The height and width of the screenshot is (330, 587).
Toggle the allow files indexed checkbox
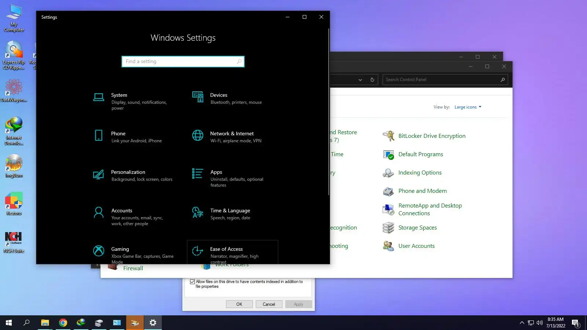192,282
